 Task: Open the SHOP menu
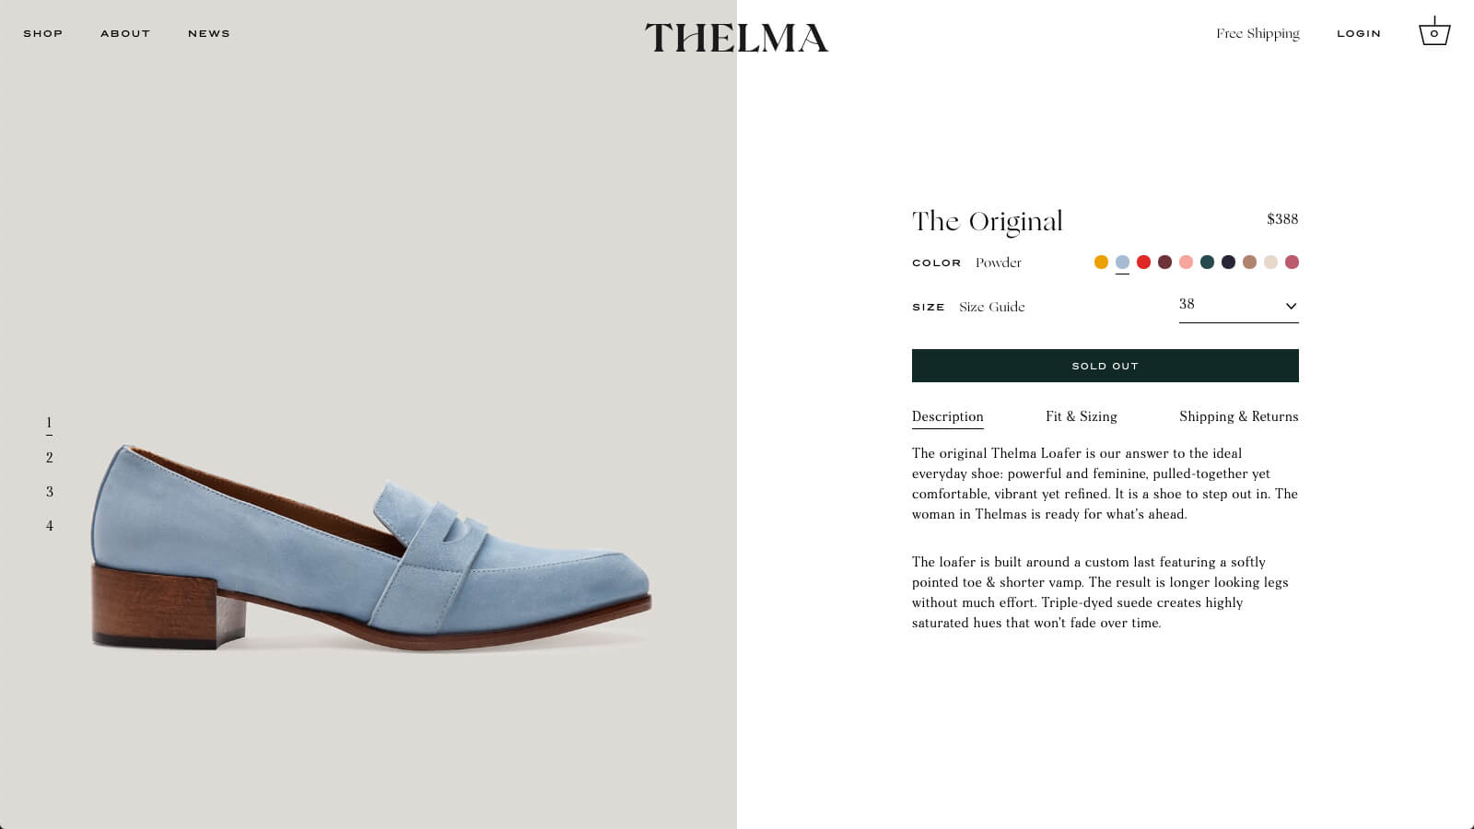pyautogui.click(x=43, y=33)
